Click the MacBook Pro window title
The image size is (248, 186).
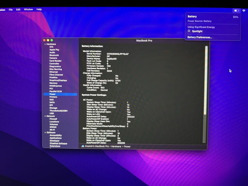(144, 41)
